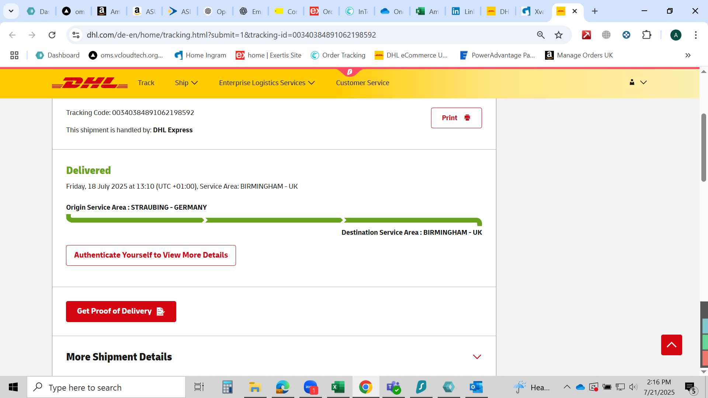Image resolution: width=708 pixels, height=398 pixels.
Task: Open the bookmarks apps grid icon
Action: [x=14, y=55]
